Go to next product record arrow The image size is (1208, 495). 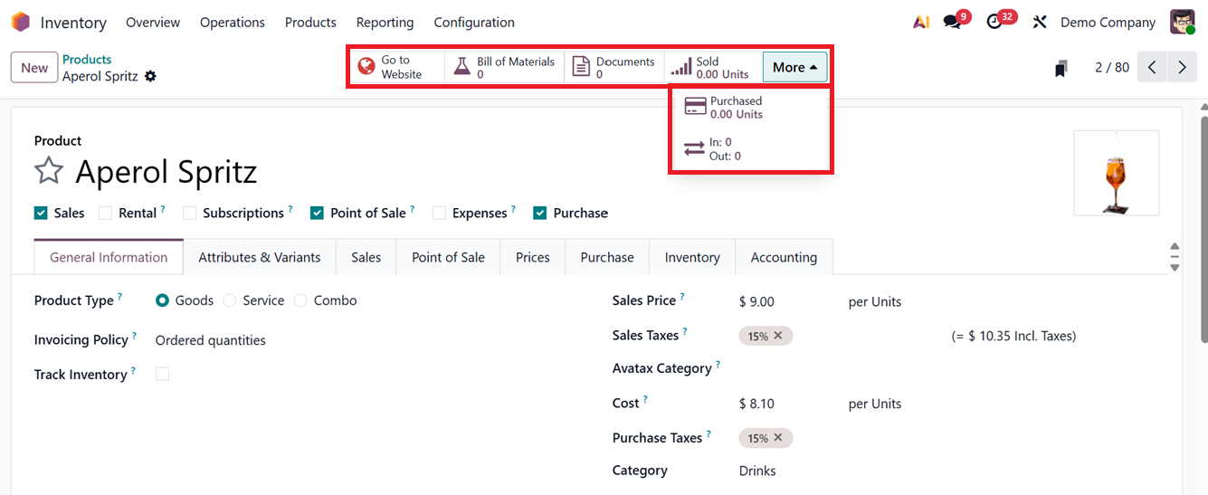tap(1182, 67)
